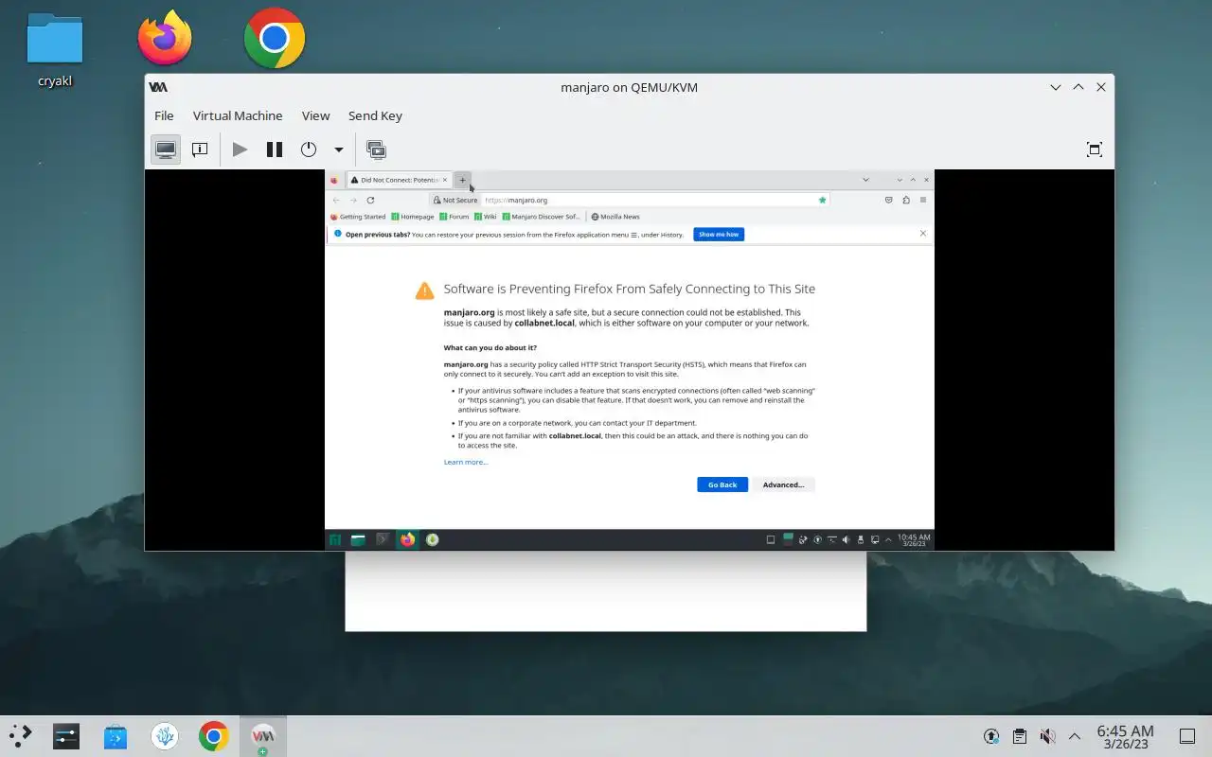Click the Go Back button
The height and width of the screenshot is (757, 1212).
point(722,484)
